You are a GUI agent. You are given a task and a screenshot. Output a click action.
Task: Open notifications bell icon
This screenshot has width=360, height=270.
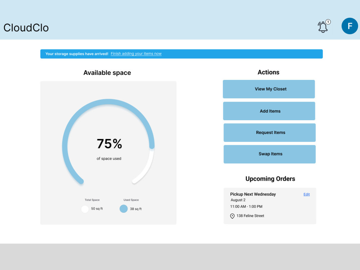(x=323, y=27)
